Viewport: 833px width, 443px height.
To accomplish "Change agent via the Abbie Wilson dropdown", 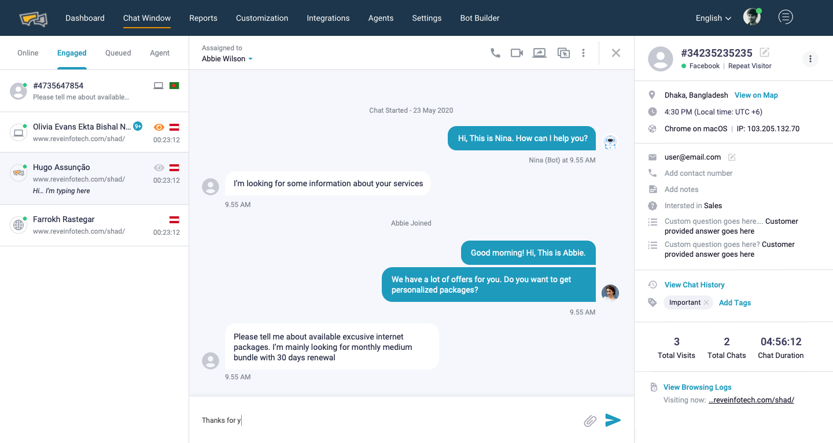I will point(227,58).
